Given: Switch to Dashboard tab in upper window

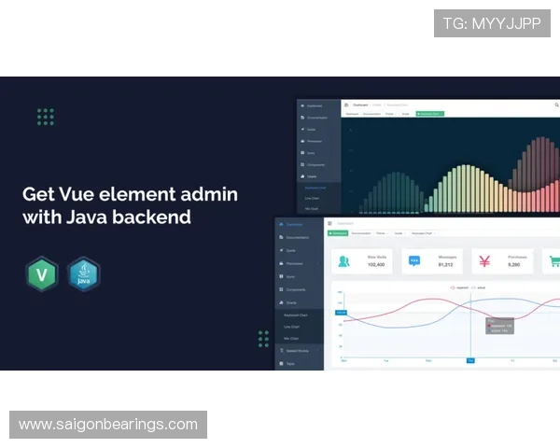Looking at the screenshot, I should 352,114.
